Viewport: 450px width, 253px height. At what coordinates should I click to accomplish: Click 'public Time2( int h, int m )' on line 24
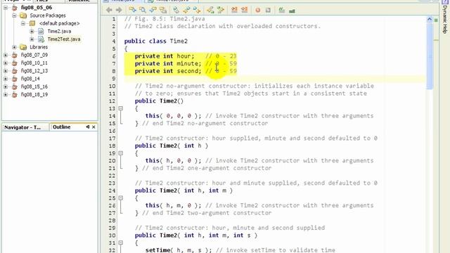point(184,190)
